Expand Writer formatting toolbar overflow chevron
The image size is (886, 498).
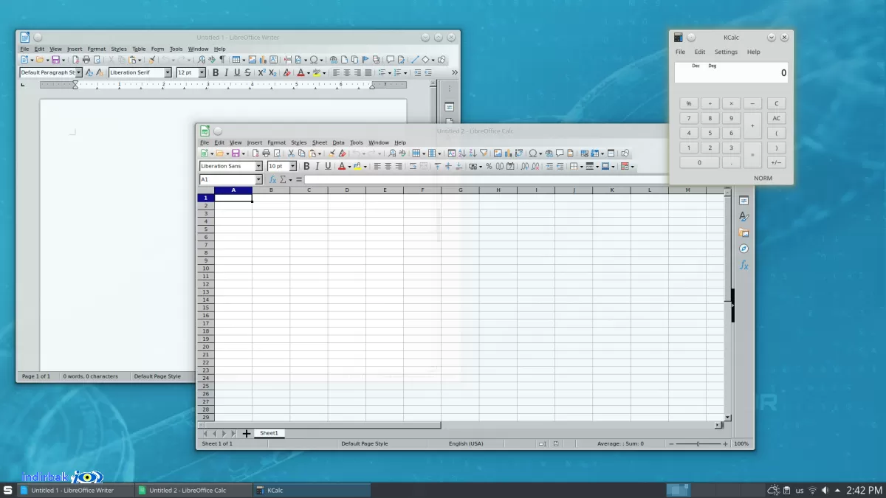coord(454,72)
